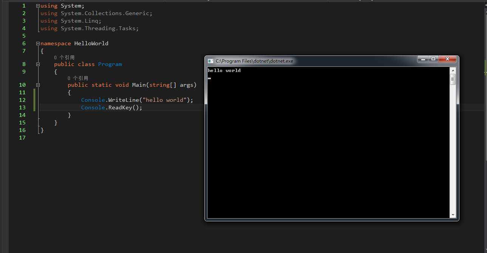Click the Program class name identifier
Screen dimensions: 487x253
(110, 64)
